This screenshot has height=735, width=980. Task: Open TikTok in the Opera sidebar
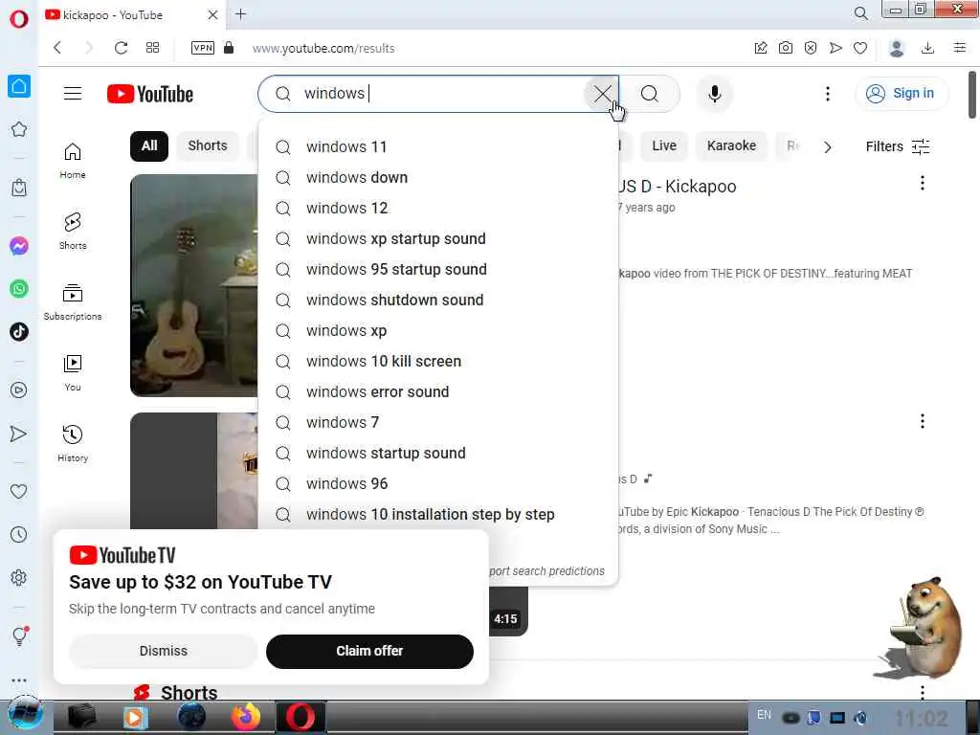(19, 331)
